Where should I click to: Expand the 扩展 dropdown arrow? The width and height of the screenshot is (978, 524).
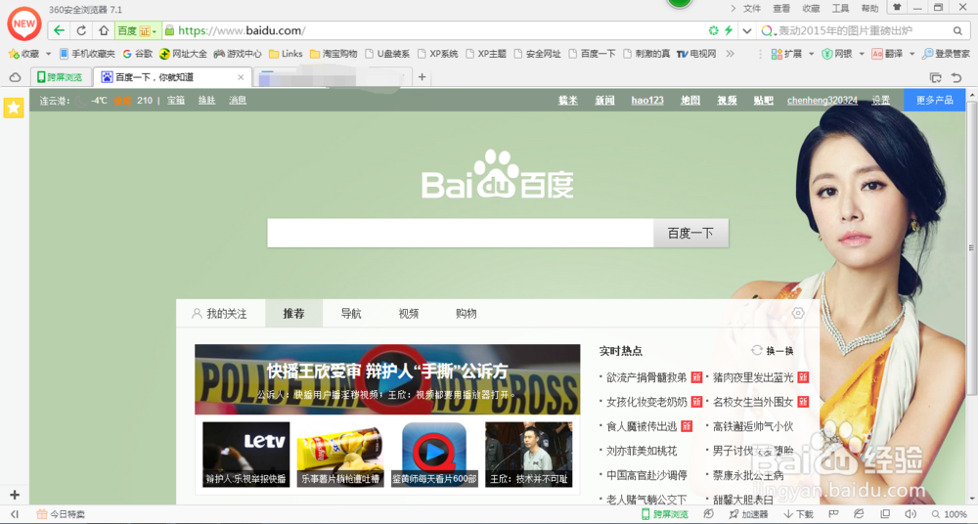[x=812, y=54]
